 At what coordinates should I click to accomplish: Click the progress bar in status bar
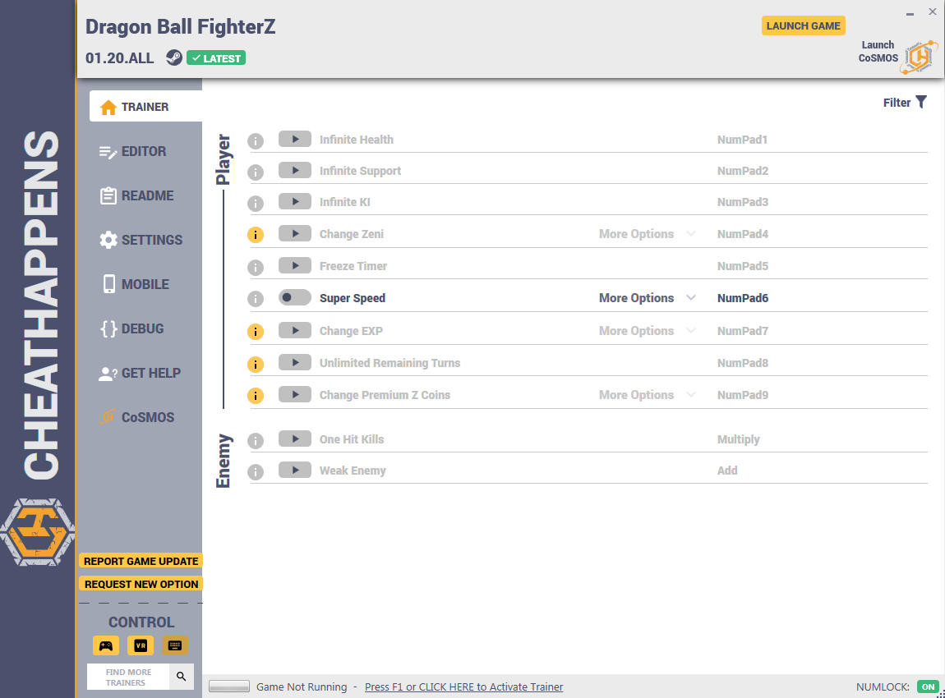[229, 687]
